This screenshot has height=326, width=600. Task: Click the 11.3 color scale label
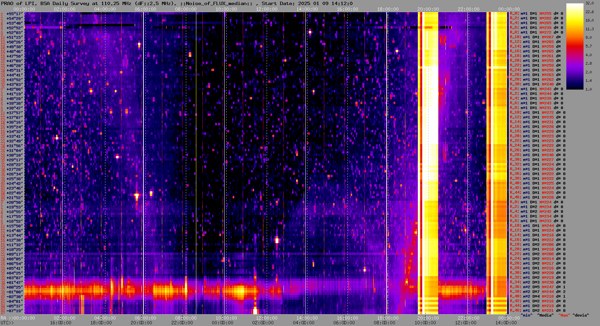[x=590, y=29]
